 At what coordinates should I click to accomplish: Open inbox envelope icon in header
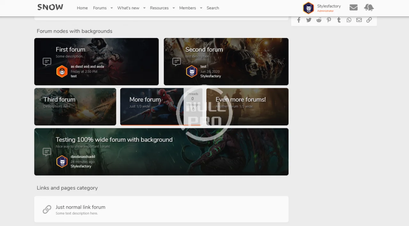click(x=353, y=8)
